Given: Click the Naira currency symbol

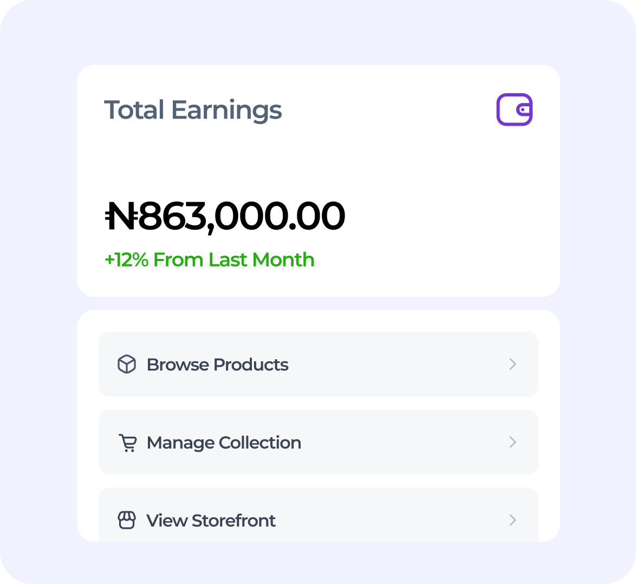Looking at the screenshot, I should click(120, 216).
